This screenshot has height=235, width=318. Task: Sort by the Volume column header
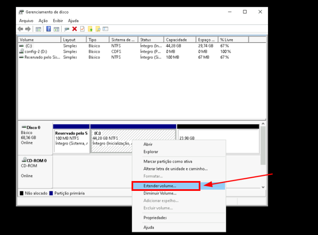point(39,40)
